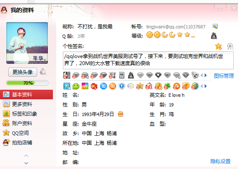Click the WeChat green chat bubble icon
238x169 pixels.
pyautogui.click(x=76, y=86)
